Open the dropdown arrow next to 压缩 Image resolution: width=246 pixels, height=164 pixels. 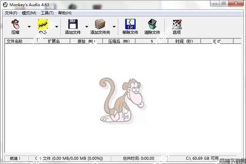tap(29, 27)
